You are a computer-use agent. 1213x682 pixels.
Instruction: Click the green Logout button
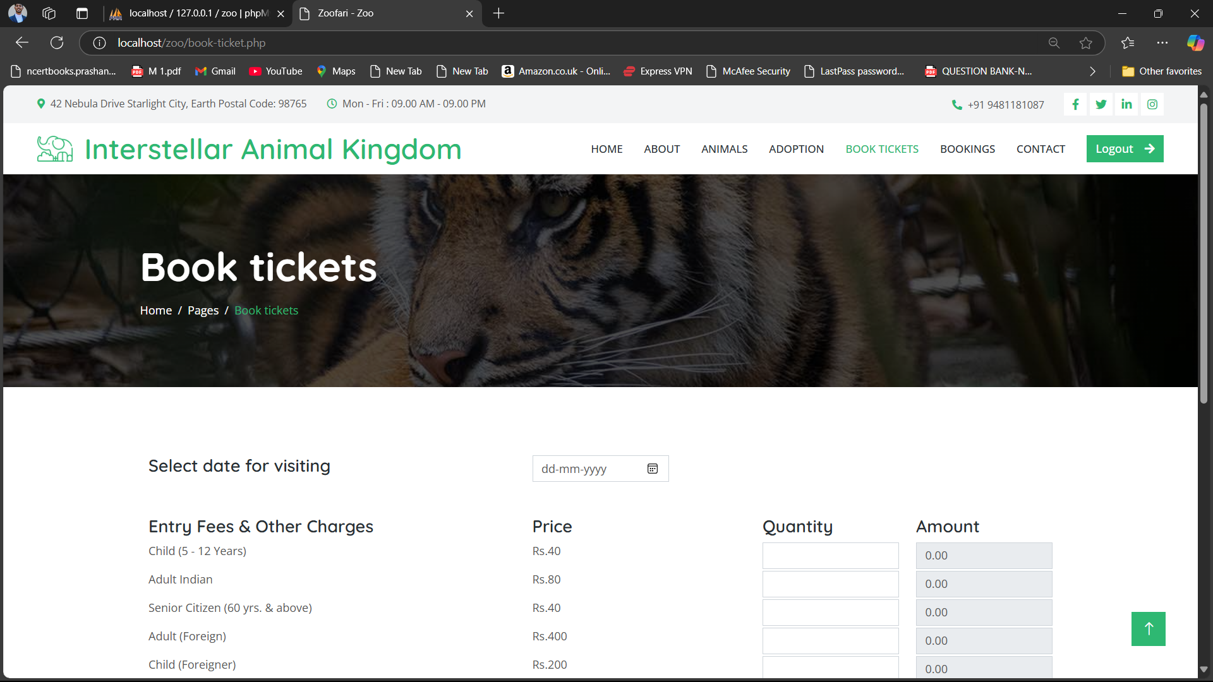[x=1125, y=149]
